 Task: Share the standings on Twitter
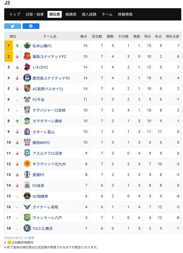(x=13, y=26)
